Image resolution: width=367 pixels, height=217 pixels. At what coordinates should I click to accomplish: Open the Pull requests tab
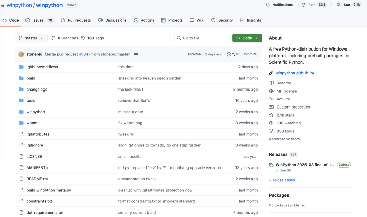pos(75,20)
